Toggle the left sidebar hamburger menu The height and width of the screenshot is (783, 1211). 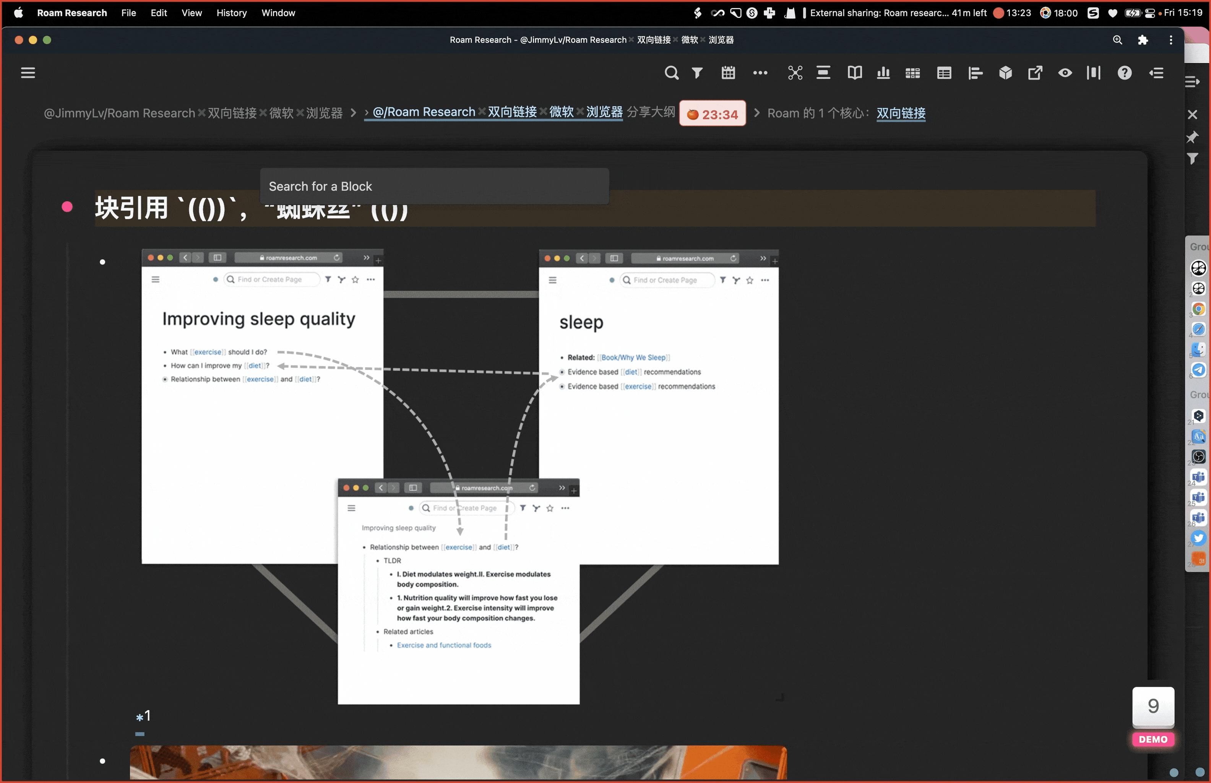click(x=28, y=73)
